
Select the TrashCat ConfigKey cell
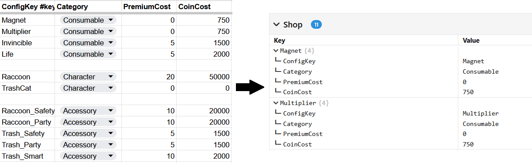click(x=27, y=88)
